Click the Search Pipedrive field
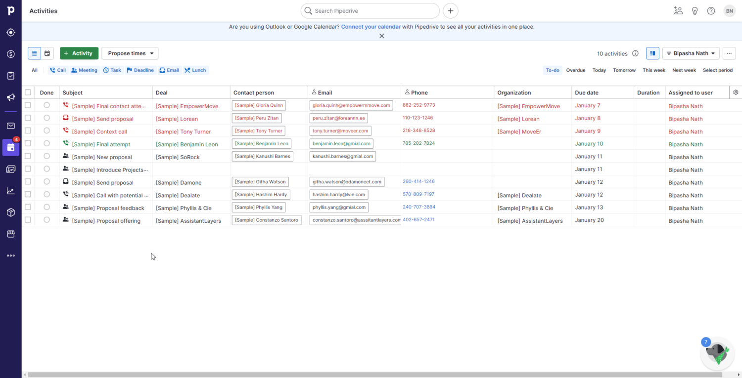Viewport: 742px width, 378px height. (370, 11)
